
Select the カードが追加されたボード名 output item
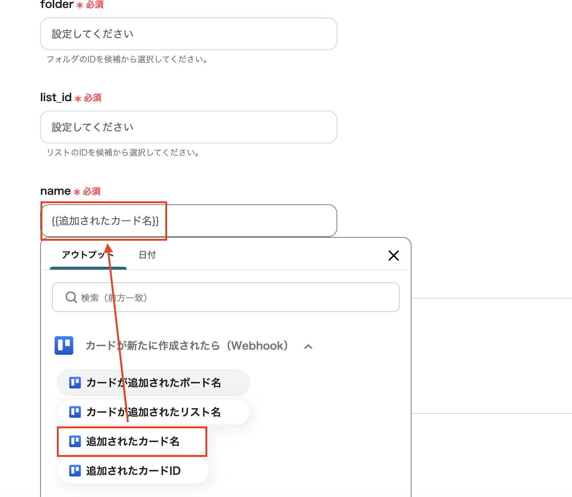[x=153, y=383]
